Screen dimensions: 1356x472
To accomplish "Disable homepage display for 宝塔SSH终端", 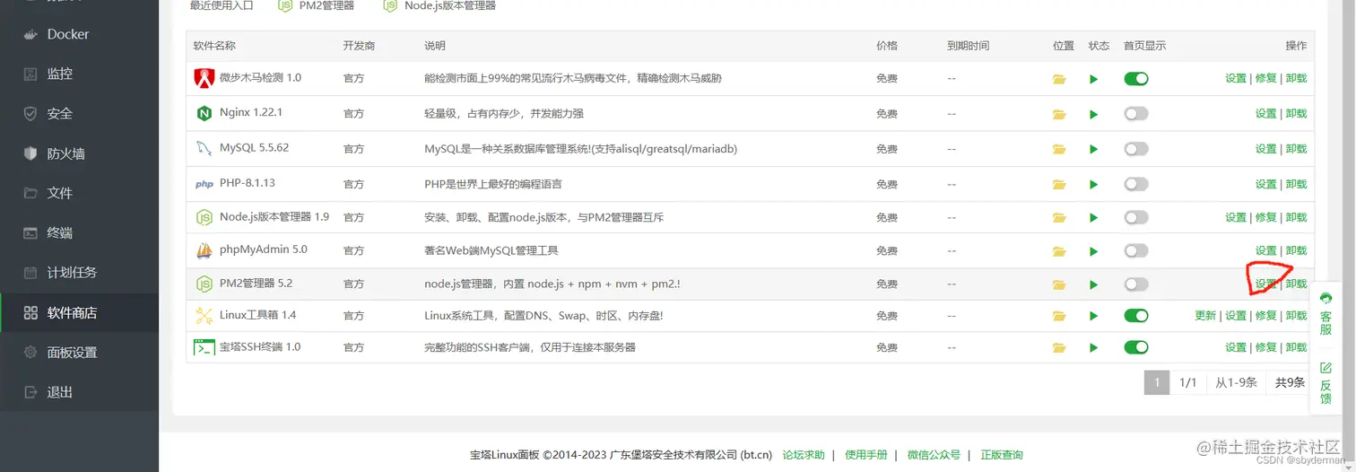I will coord(1136,347).
